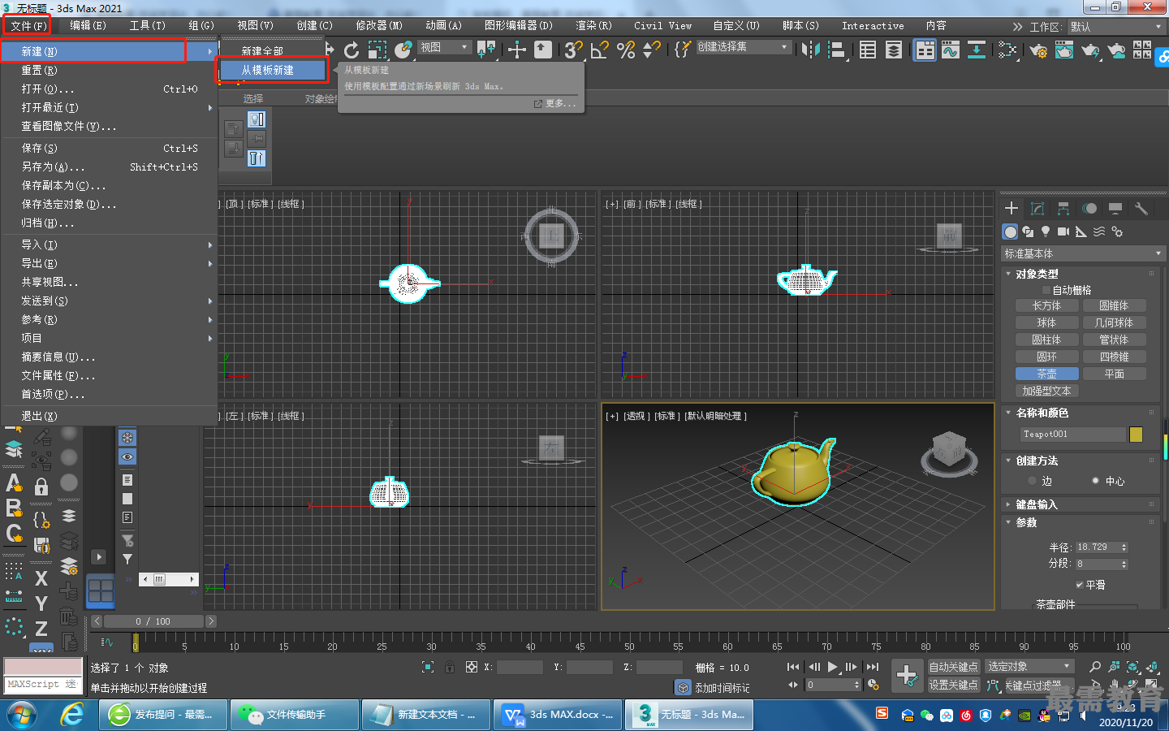Open the 视图 reference coordinate dropdown

[x=444, y=47]
